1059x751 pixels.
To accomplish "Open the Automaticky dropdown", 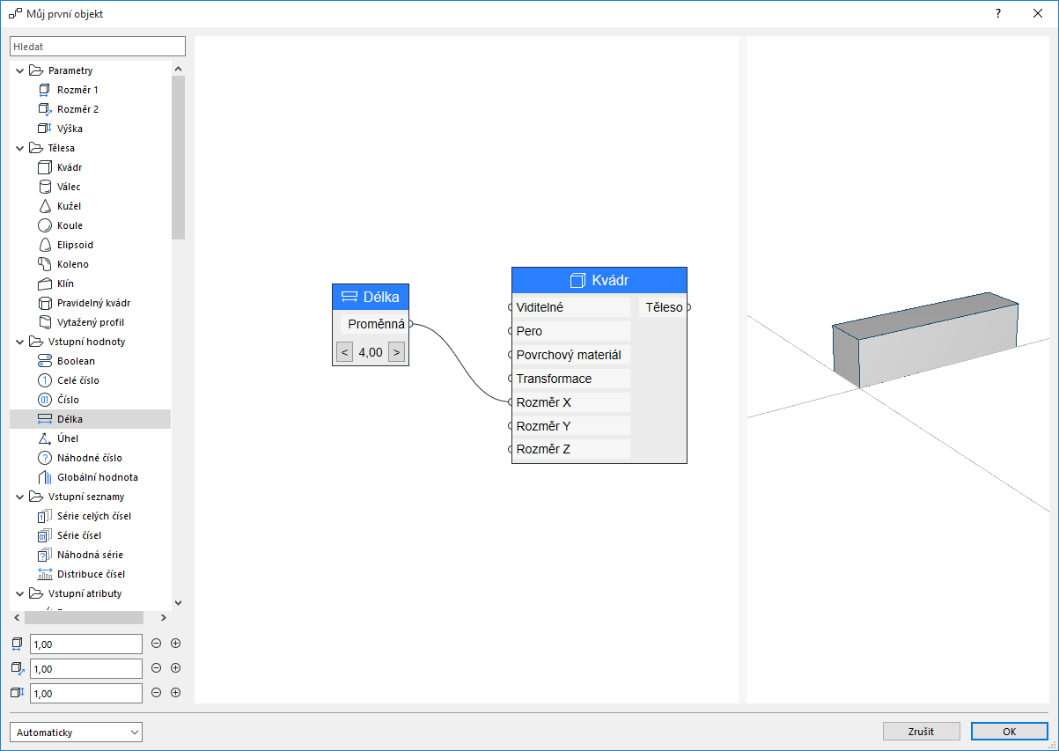I will tap(76, 732).
